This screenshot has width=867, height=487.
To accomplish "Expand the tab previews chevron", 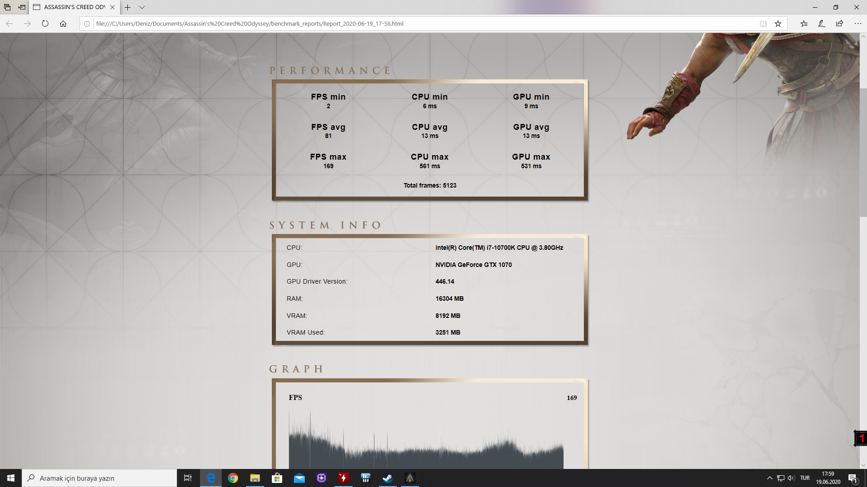I will 142,7.
